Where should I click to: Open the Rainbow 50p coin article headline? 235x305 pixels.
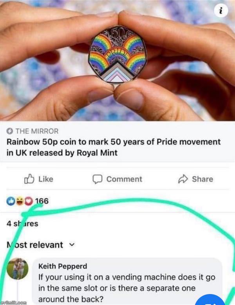pos(114,147)
